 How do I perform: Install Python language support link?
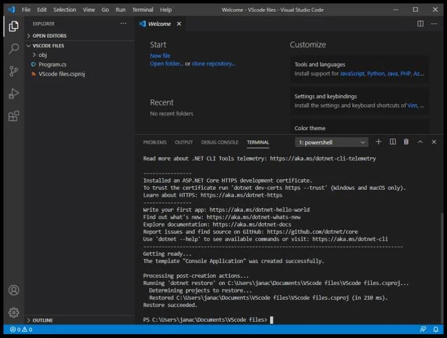point(376,74)
